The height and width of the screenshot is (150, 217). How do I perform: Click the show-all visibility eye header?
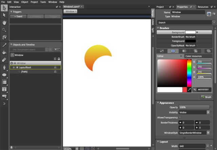click(55, 59)
